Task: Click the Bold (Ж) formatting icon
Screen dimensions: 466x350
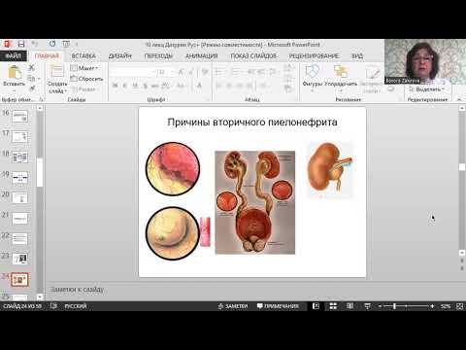Action: pyautogui.click(x=115, y=86)
